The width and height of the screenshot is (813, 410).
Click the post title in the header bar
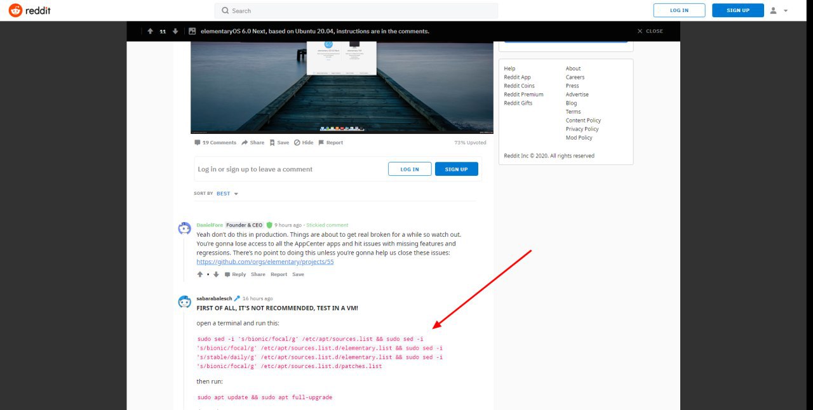(315, 31)
